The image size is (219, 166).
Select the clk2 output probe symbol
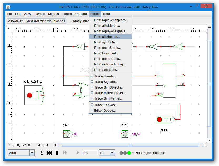click(126, 134)
